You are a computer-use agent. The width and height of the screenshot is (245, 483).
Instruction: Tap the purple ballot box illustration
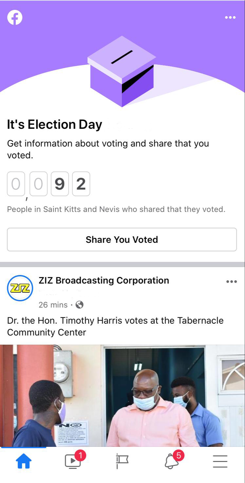122,71
